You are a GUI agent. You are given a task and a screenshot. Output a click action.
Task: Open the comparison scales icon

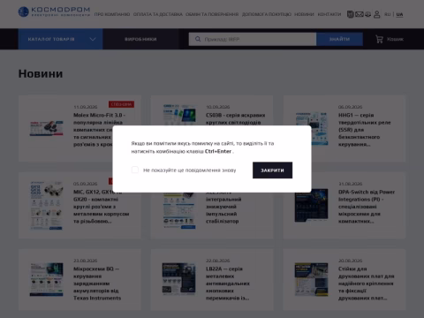click(367, 14)
